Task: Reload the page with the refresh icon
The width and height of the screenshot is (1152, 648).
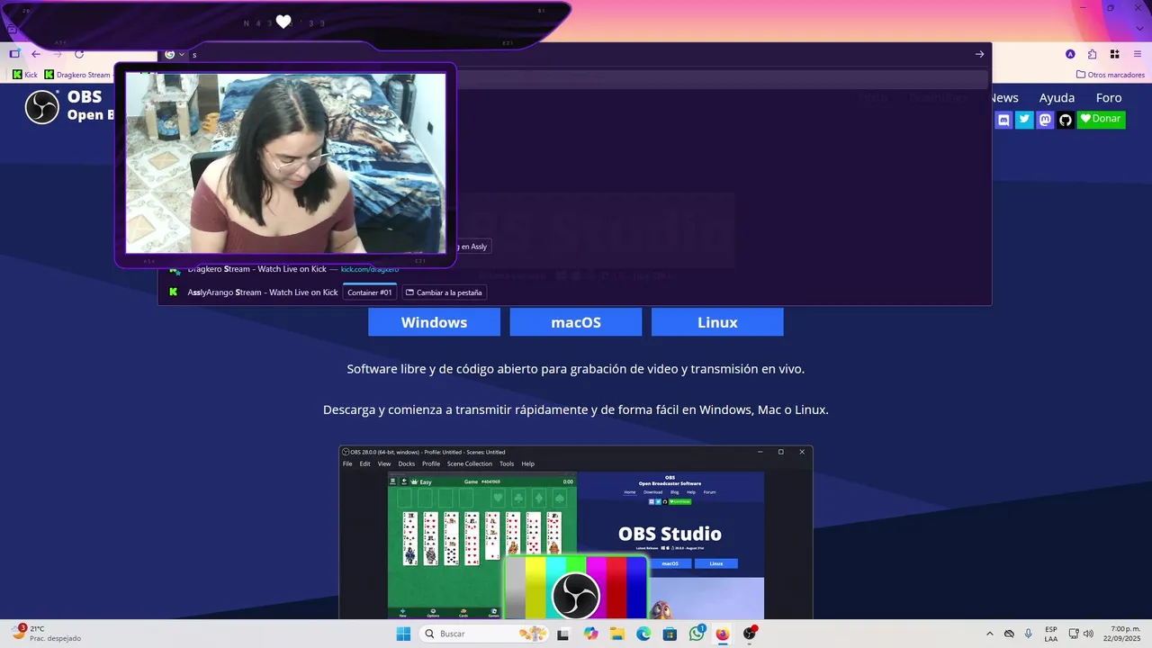Action: (79, 54)
